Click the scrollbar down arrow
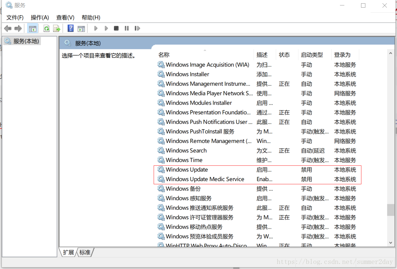Viewport: 397px width, 269px height. point(391,243)
